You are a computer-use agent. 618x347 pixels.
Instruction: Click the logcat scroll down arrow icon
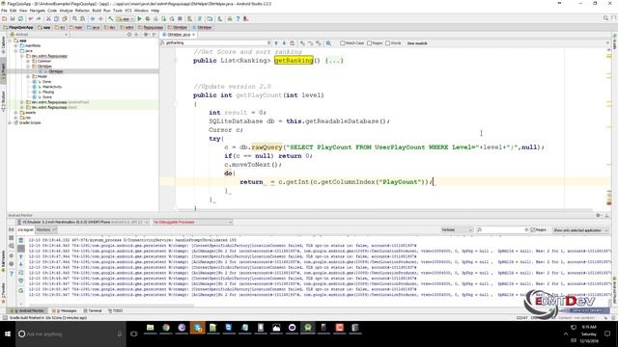[21, 264]
